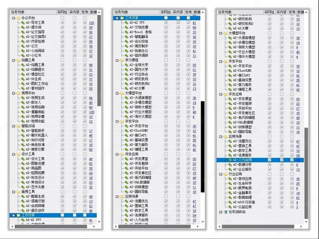Click the 音频工具 folder icon
This screenshot has height=239, width=319.
click(18, 192)
